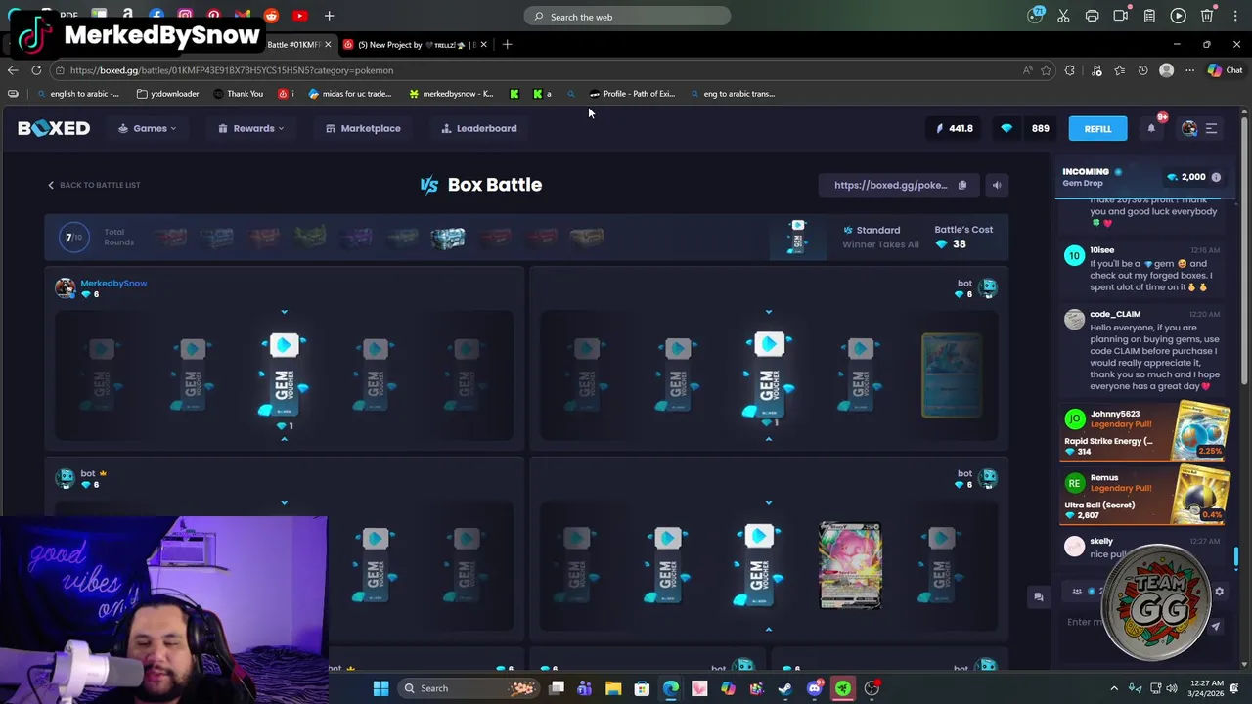The image size is (1252, 704).
Task: Open Profile - Path of Exile bookmark
Action: click(633, 94)
